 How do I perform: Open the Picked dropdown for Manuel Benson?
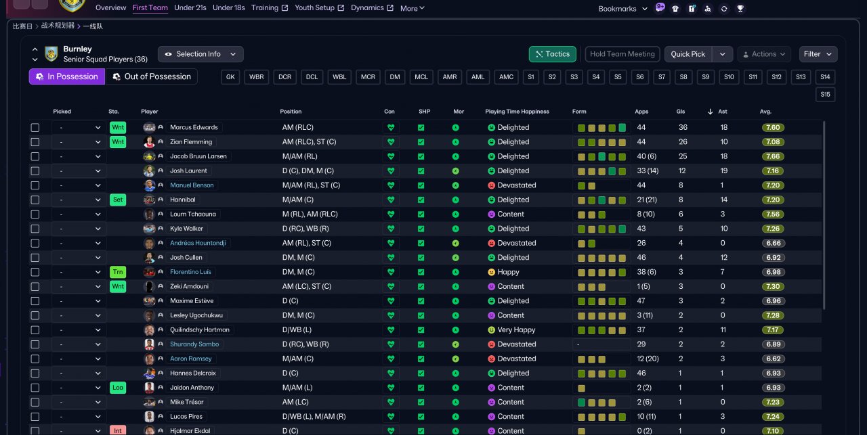tap(79, 185)
